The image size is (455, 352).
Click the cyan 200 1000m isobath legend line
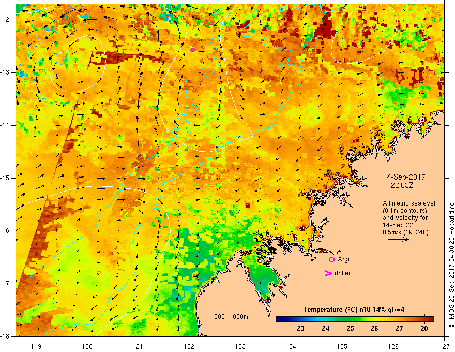222,322
